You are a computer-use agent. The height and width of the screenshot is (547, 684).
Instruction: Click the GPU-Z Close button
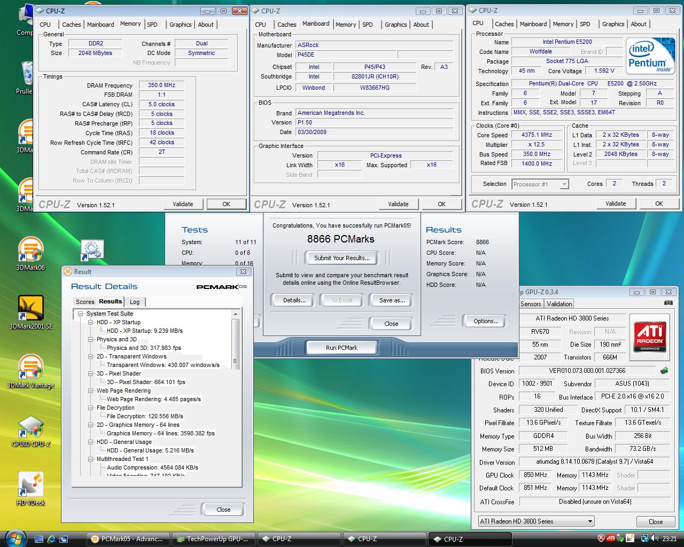656,522
